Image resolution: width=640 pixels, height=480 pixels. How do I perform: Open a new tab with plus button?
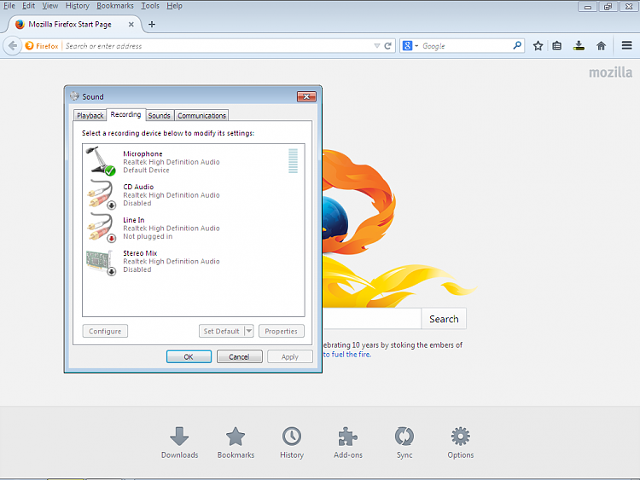pyautogui.click(x=152, y=25)
